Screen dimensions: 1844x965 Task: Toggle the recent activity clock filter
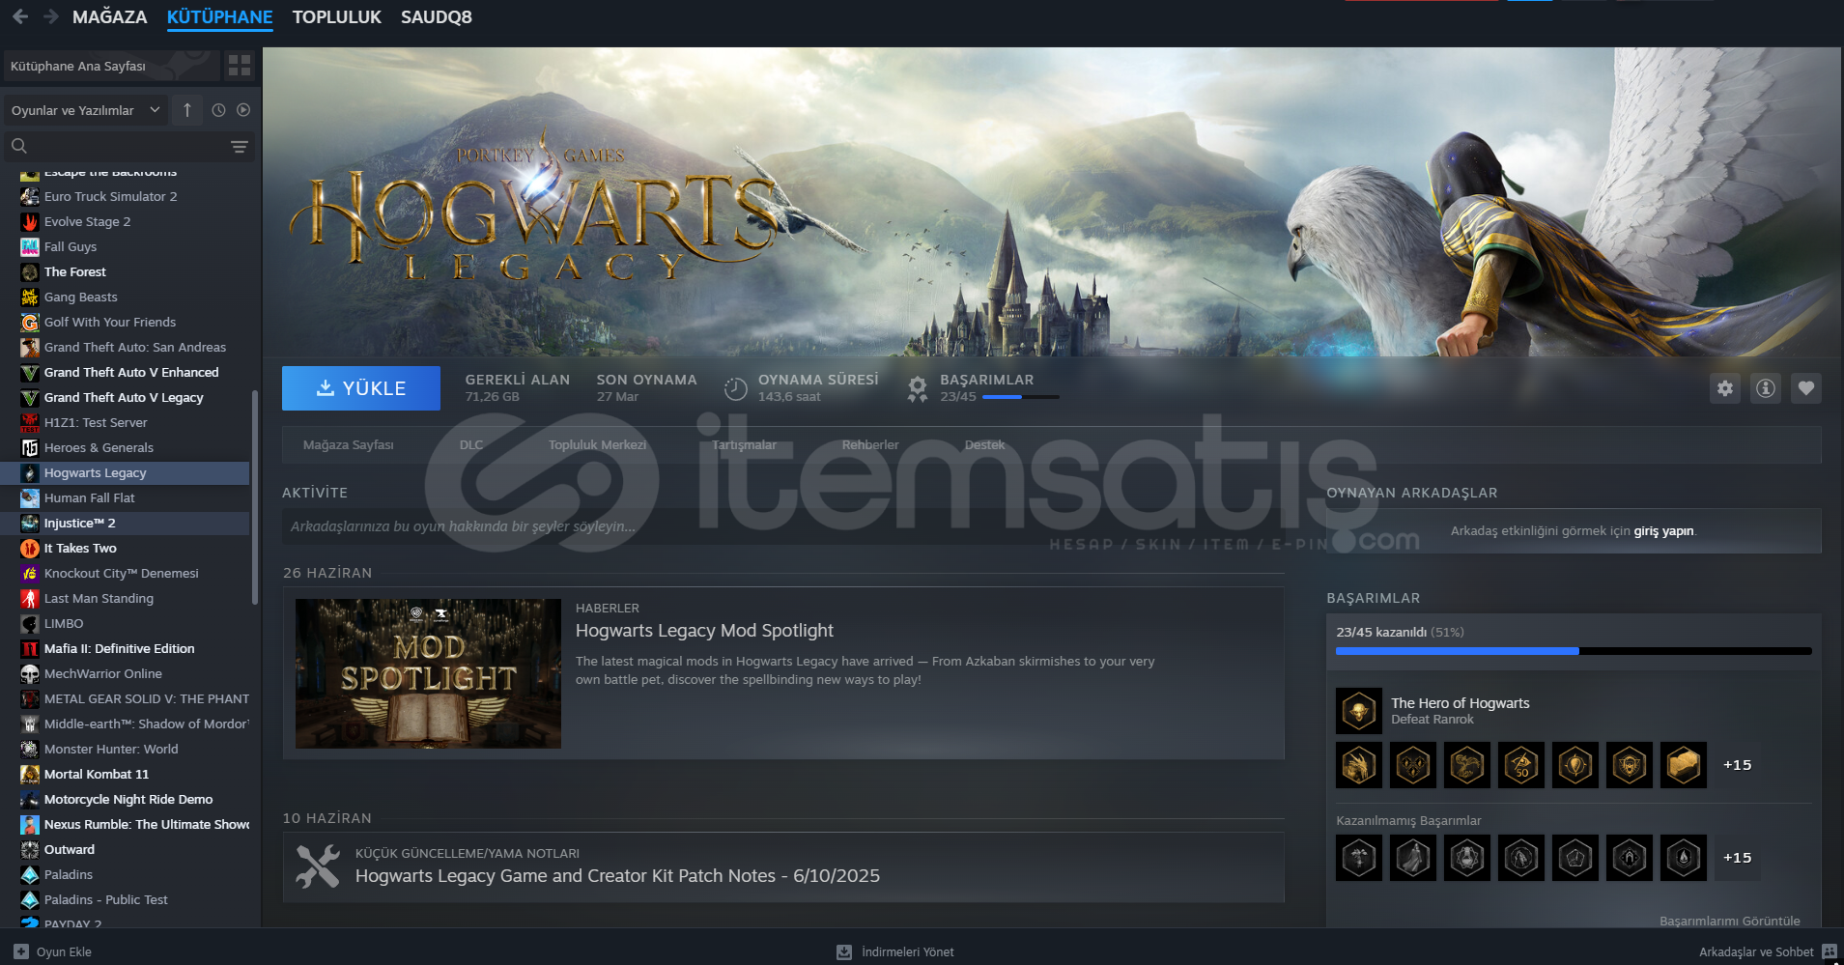218,110
